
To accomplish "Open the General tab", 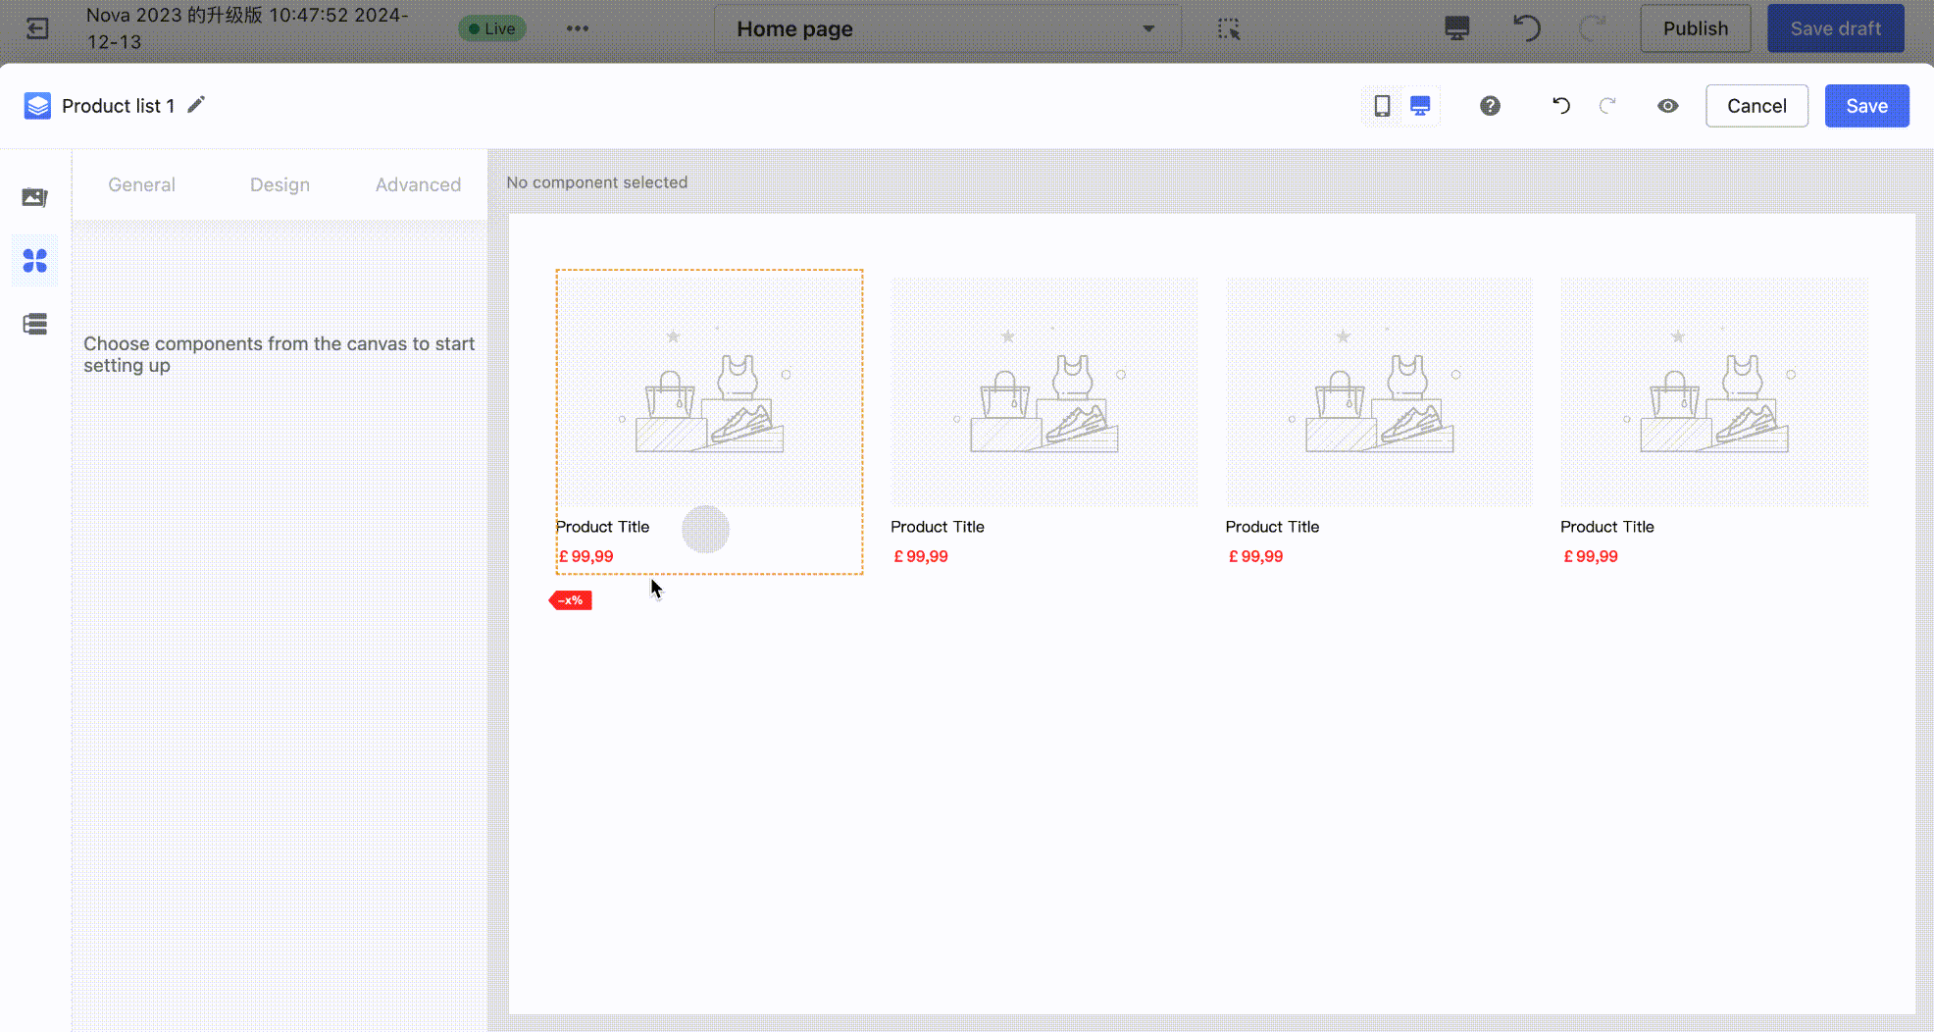I will 141,184.
